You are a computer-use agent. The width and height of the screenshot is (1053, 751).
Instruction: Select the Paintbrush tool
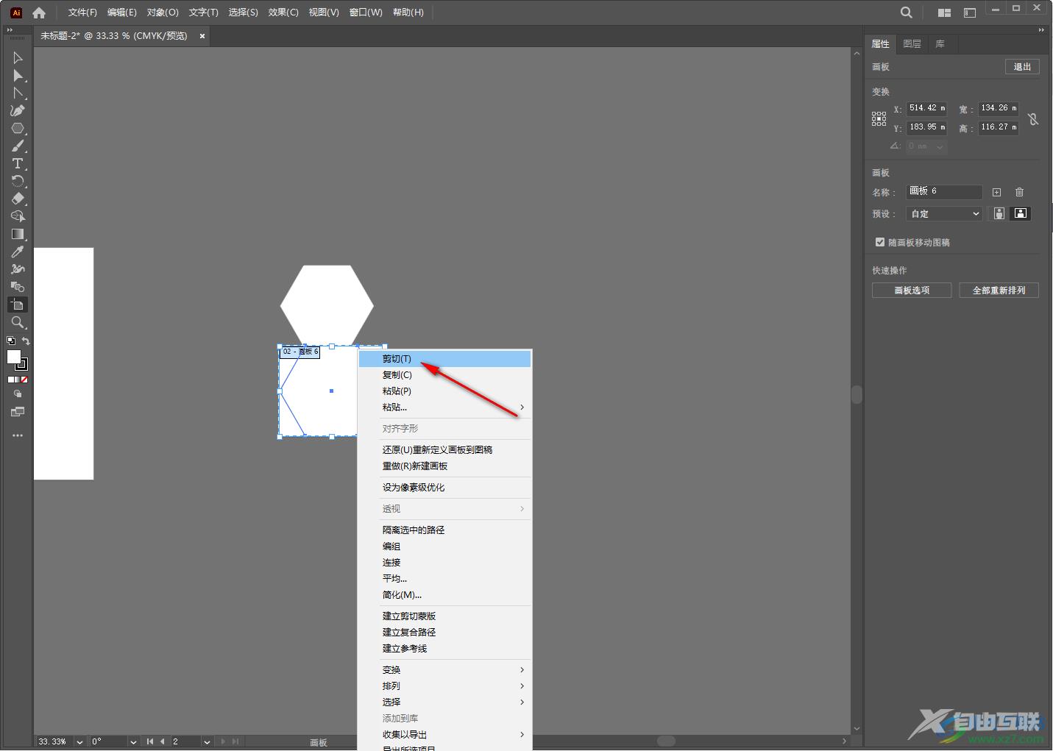coord(18,146)
